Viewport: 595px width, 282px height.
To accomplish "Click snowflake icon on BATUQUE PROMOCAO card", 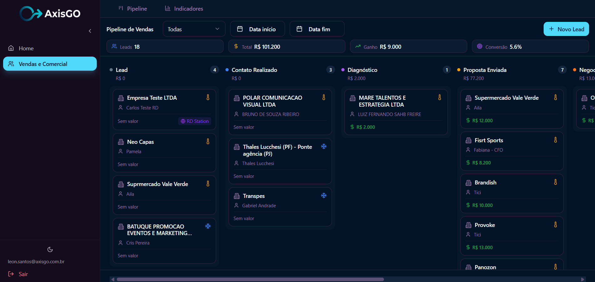I will 208,226.
